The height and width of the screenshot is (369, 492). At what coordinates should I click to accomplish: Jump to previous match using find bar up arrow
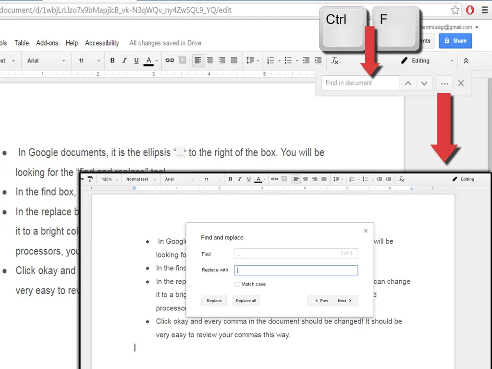coord(408,83)
